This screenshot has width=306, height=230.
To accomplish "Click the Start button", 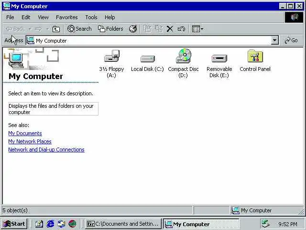I will coord(14,224).
